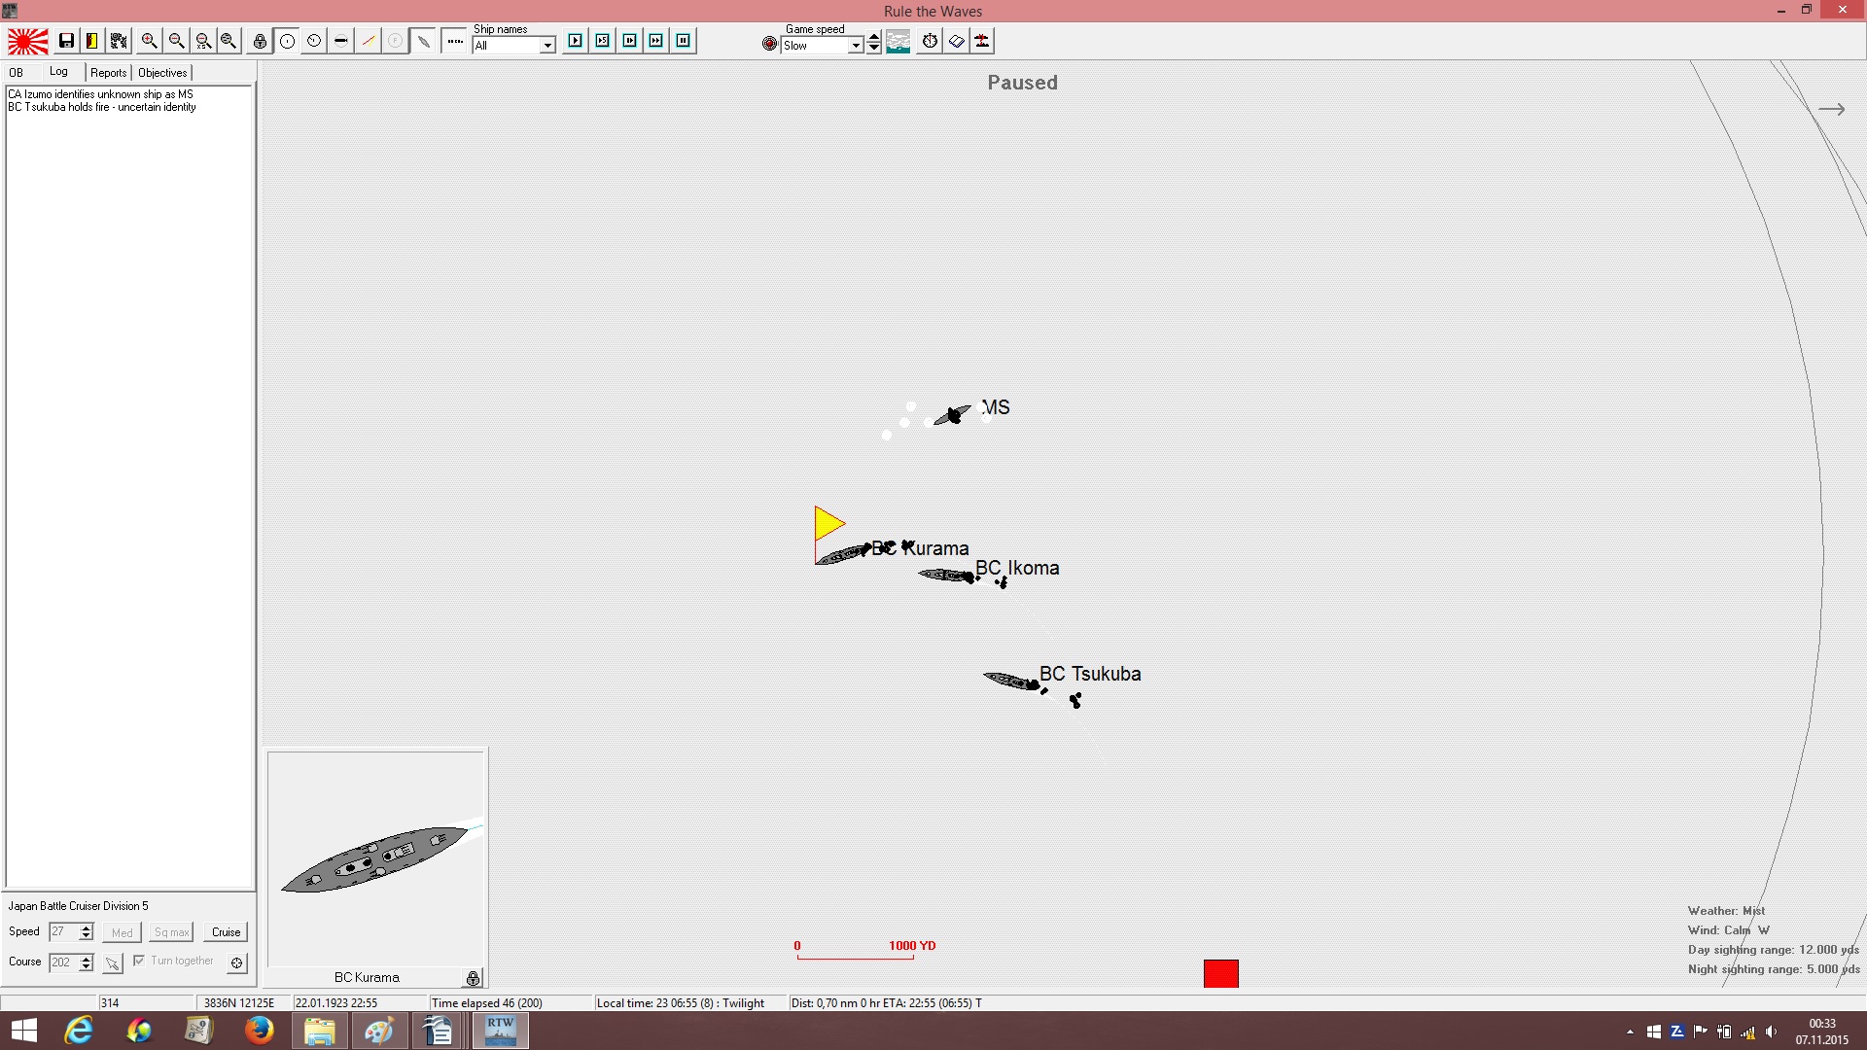This screenshot has width=1867, height=1050.
Task: Switch to the OB tab
Action: coord(16,73)
